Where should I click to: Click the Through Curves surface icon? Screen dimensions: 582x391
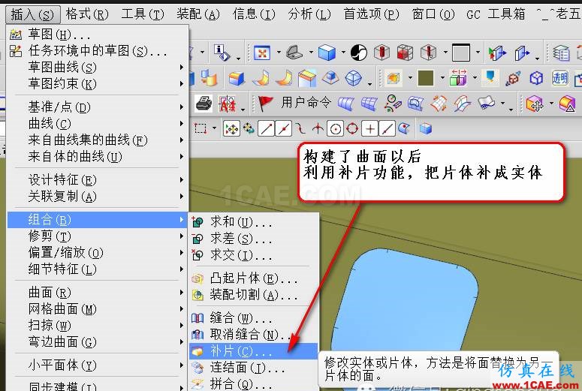tap(346, 104)
